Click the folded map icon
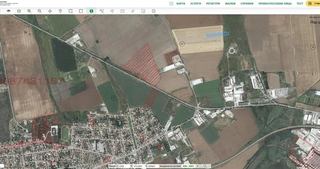The height and width of the screenshot is (169, 320). pyautogui.click(x=122, y=11)
